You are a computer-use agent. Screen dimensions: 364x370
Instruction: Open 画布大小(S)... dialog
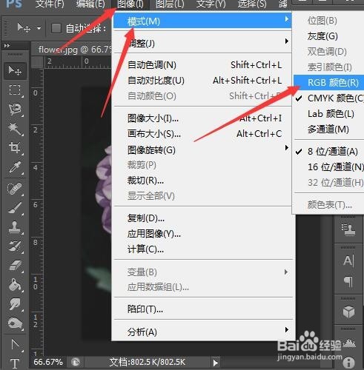point(202,134)
